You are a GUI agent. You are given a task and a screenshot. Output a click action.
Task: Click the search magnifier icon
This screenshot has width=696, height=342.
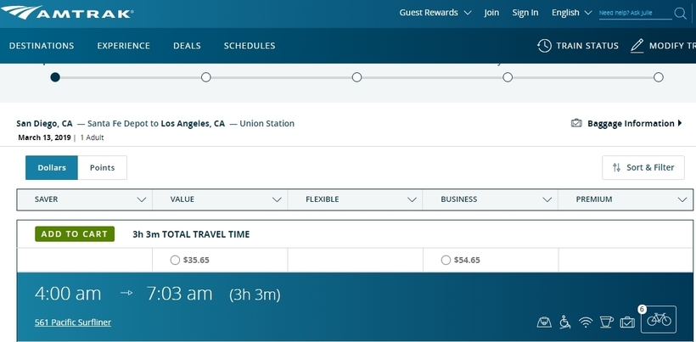(680, 13)
